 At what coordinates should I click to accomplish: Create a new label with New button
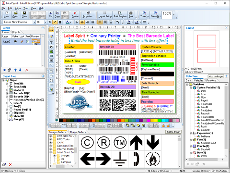coord(7,15)
